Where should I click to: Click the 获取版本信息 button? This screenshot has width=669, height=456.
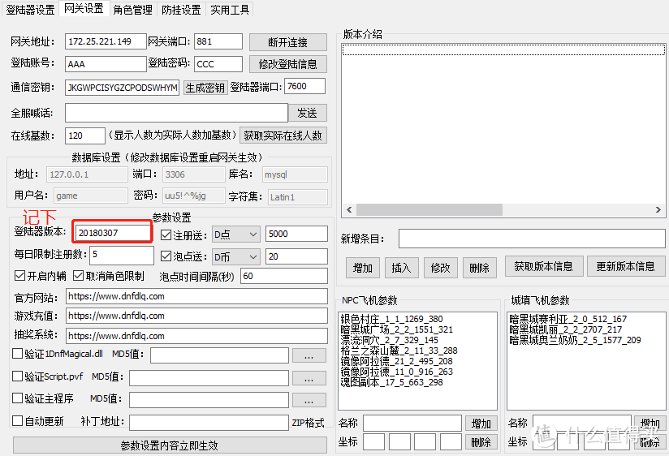[544, 266]
